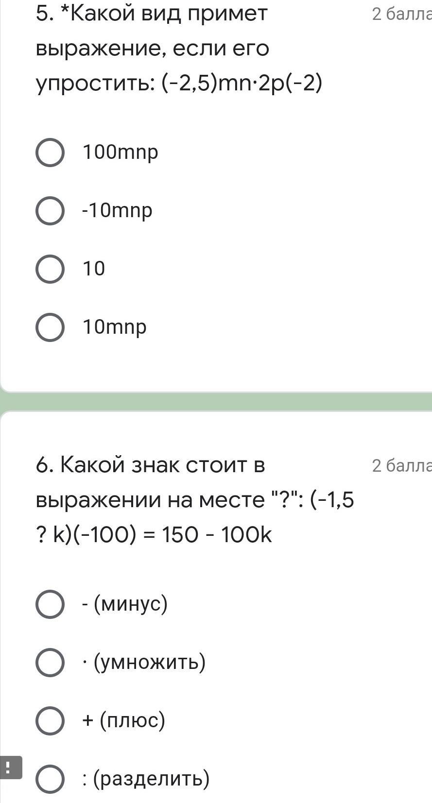
Task: Click the '2 балла' label of question 6
Action: click(x=402, y=465)
